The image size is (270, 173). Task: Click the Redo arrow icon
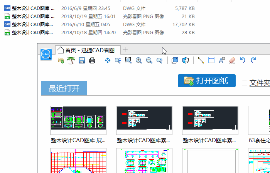point(253,60)
